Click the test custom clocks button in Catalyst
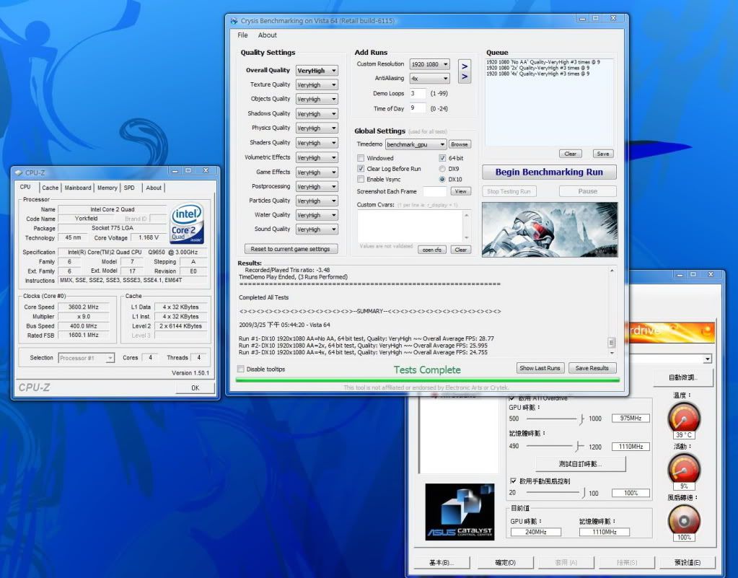This screenshot has width=738, height=578. [x=580, y=464]
